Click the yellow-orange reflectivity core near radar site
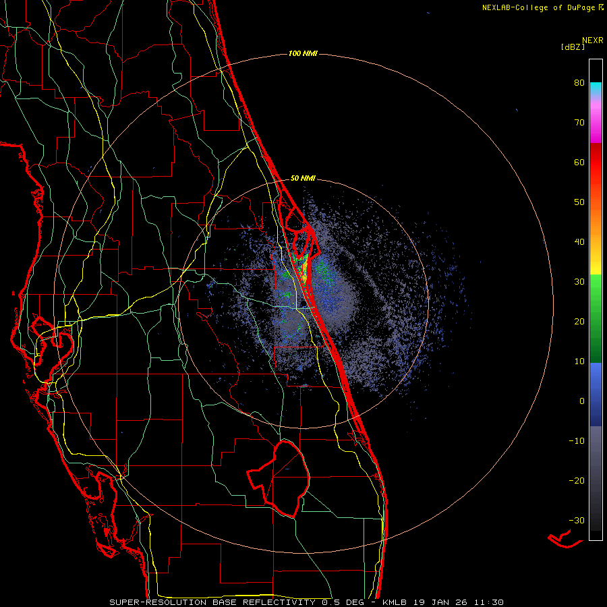Viewport: 607px width, 607px height. (304, 270)
